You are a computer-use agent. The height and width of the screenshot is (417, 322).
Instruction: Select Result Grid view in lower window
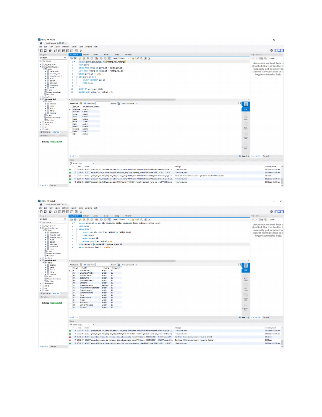246,267
